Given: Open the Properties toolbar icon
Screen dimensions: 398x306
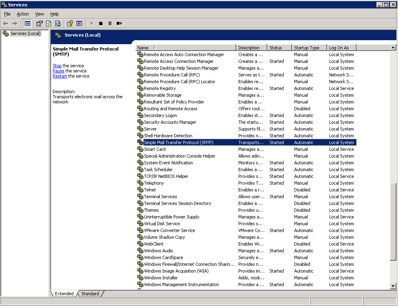Looking at the screenshot, I should coord(39,23).
